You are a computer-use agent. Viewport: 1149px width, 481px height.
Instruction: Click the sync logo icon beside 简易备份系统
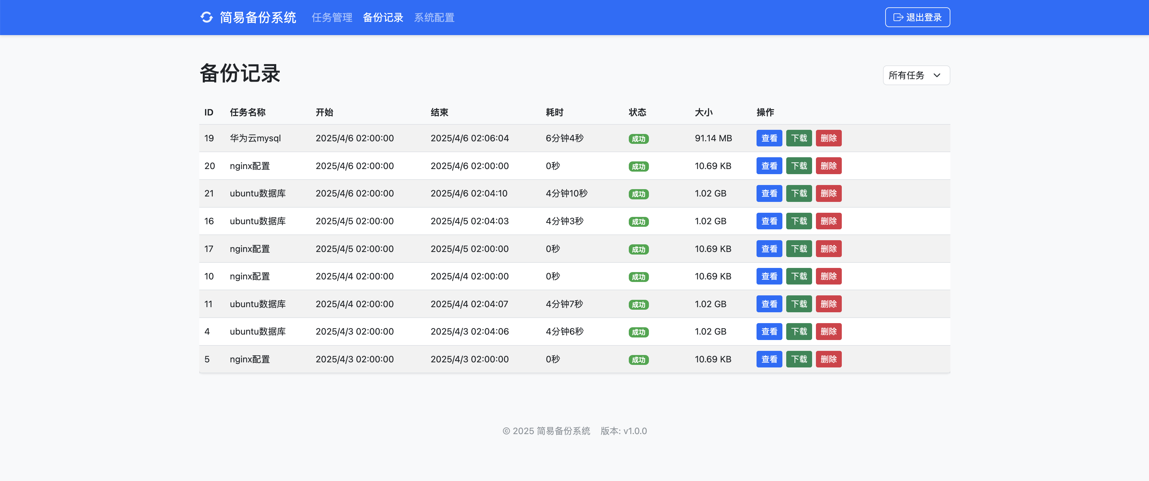[207, 17]
